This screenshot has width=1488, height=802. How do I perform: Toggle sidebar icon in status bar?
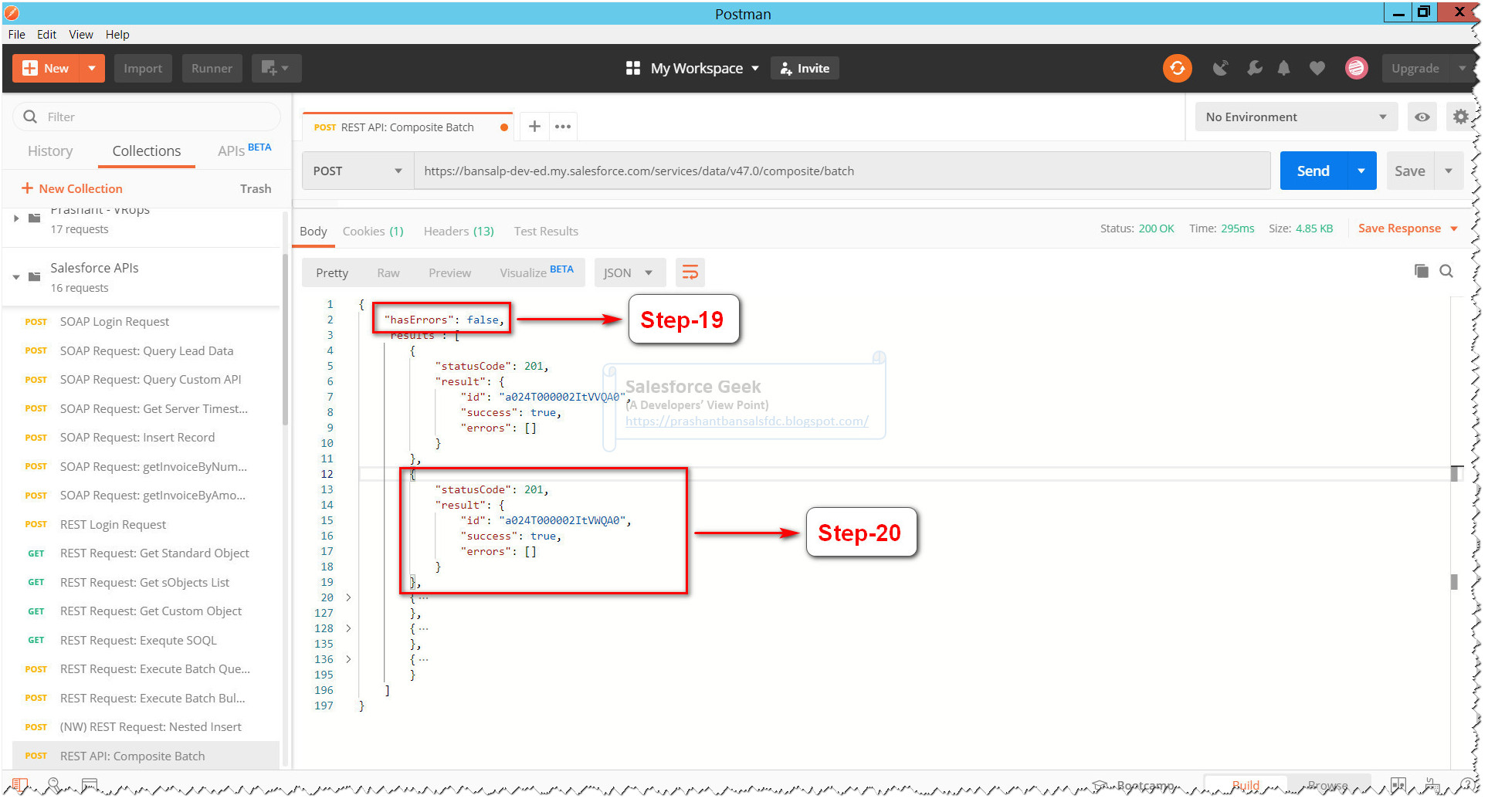click(x=19, y=784)
